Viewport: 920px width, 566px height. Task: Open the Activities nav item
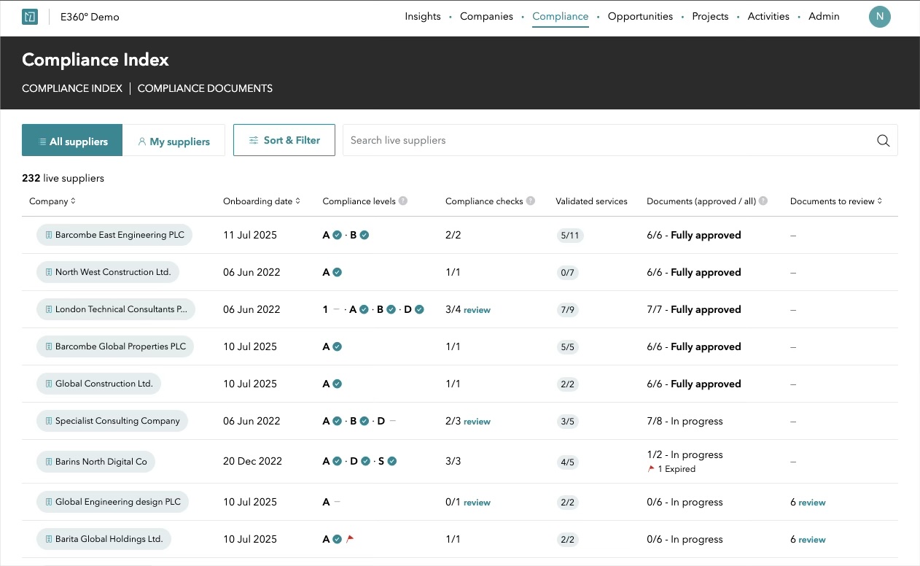(x=768, y=16)
